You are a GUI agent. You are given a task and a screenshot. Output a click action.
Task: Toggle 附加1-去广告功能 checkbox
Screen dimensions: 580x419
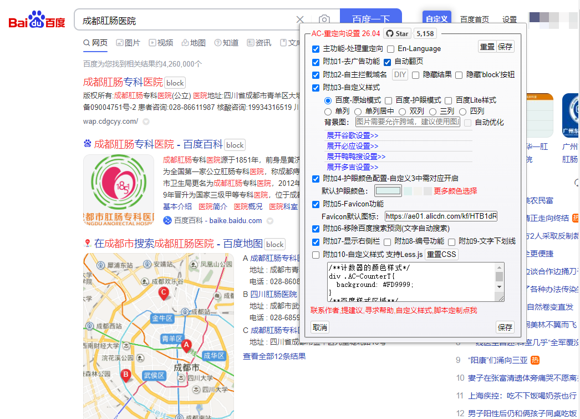pos(316,62)
